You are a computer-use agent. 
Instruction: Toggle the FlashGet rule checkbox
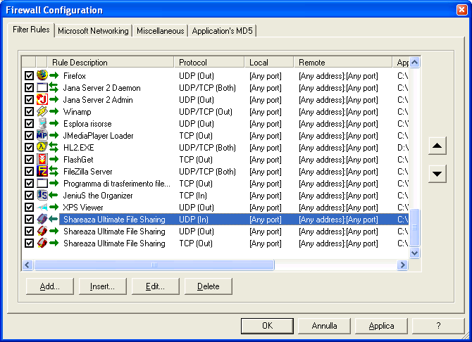(x=29, y=159)
